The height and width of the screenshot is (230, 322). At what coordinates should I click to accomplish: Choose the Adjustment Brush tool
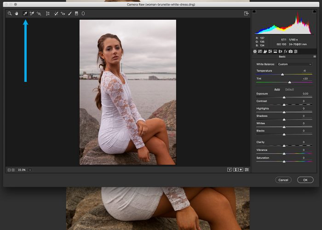pyautogui.click(x=70, y=14)
